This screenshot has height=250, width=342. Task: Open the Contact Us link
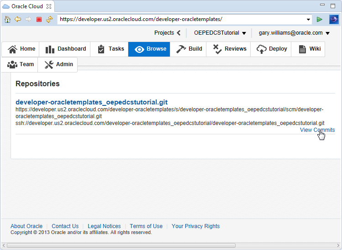65,226
